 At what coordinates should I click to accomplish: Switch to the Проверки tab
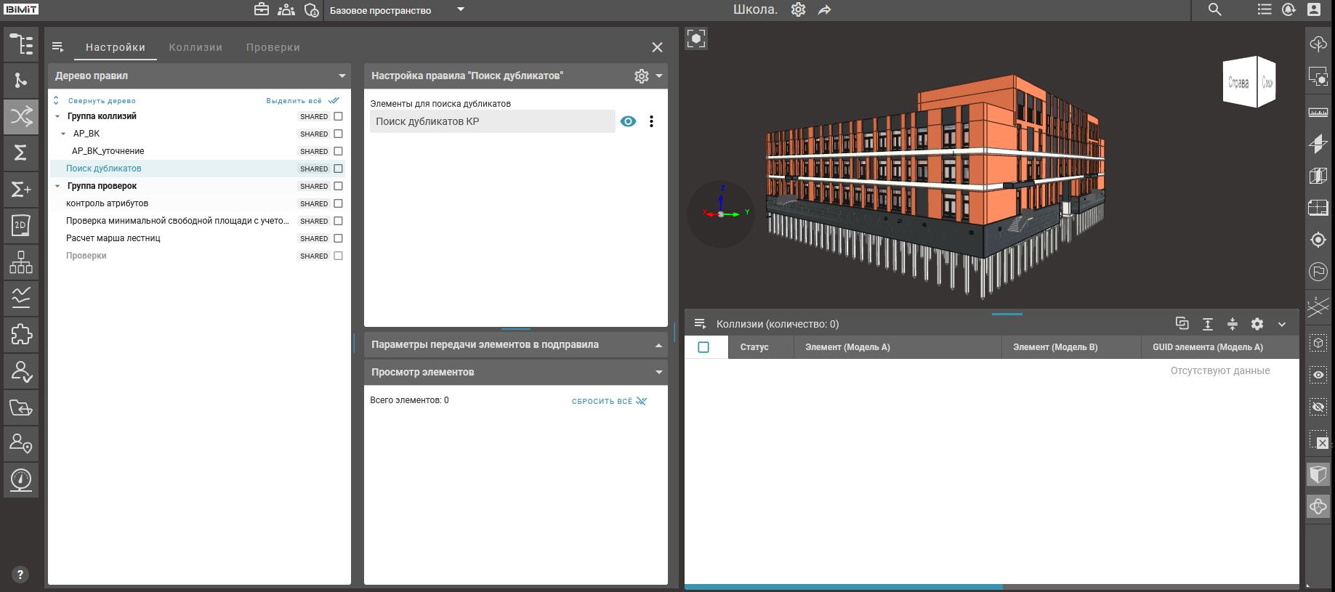(x=273, y=47)
